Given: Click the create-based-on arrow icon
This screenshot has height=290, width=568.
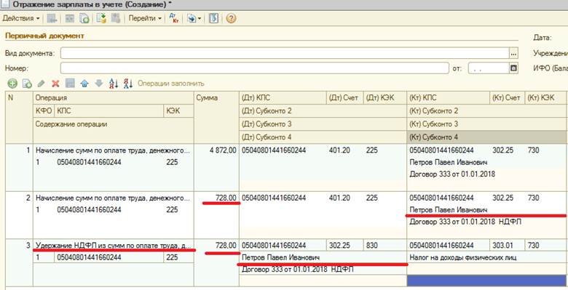Looking at the screenshot, I should point(191,18).
